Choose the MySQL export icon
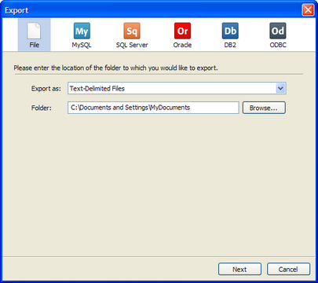Image resolution: width=318 pixels, height=283 pixels. [82, 35]
